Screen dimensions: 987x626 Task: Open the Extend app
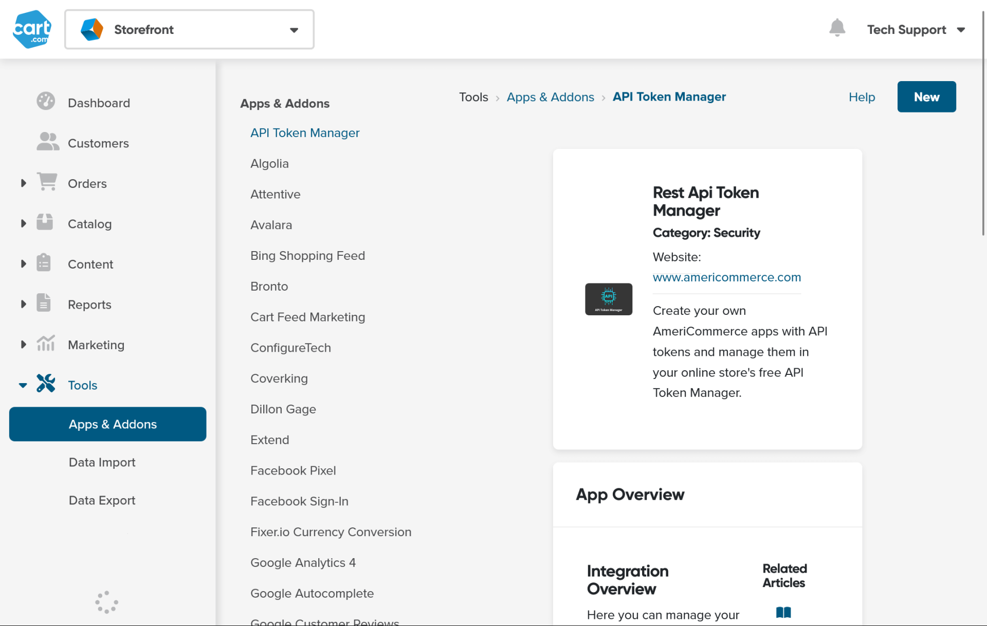[x=269, y=440]
